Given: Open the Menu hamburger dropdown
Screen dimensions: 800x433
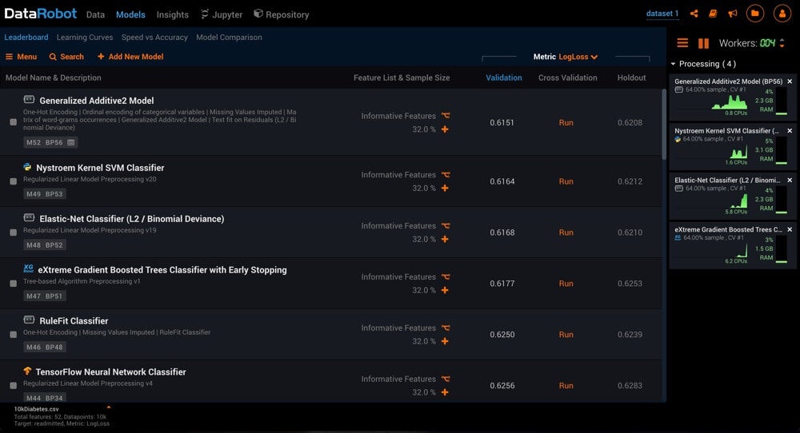Looking at the screenshot, I should coord(21,57).
